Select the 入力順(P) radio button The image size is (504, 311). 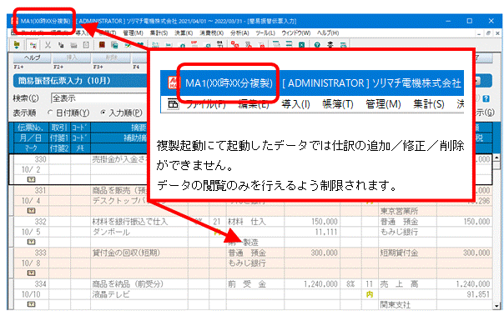[122, 113]
